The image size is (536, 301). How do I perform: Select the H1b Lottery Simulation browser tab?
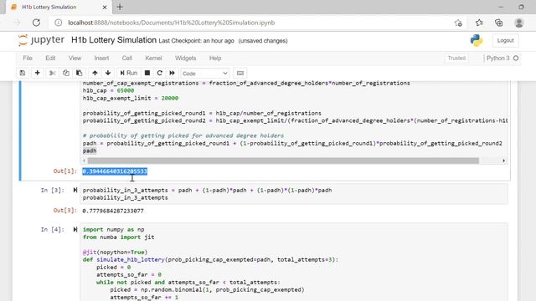[59, 7]
